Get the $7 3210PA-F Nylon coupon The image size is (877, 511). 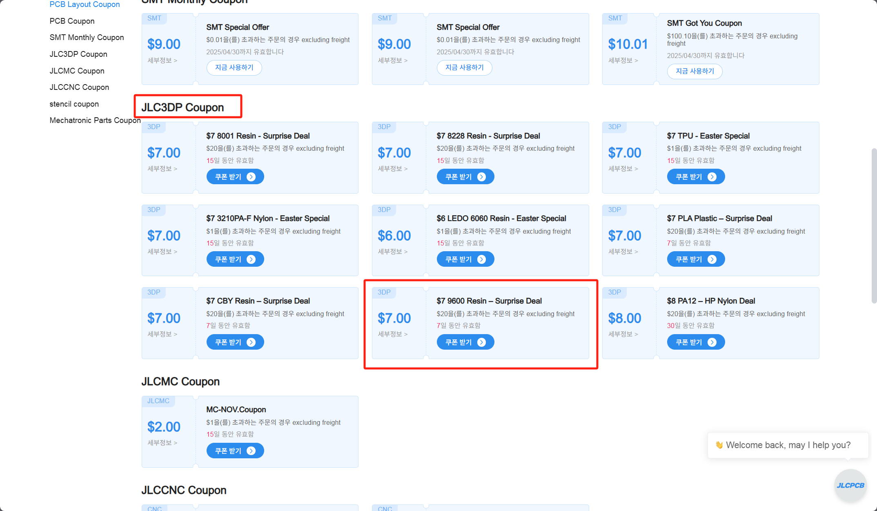235,259
